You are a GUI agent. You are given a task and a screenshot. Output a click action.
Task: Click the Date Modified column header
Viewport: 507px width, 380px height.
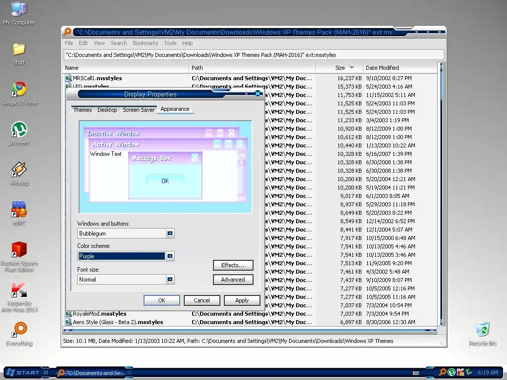pos(400,67)
